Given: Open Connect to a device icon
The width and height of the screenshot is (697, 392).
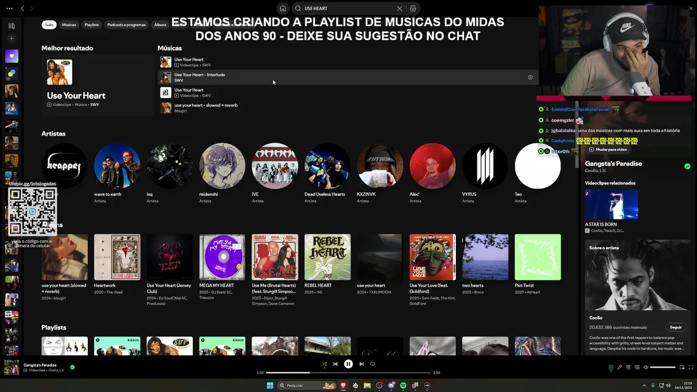Looking at the screenshot, I should pyautogui.click(x=637, y=367).
